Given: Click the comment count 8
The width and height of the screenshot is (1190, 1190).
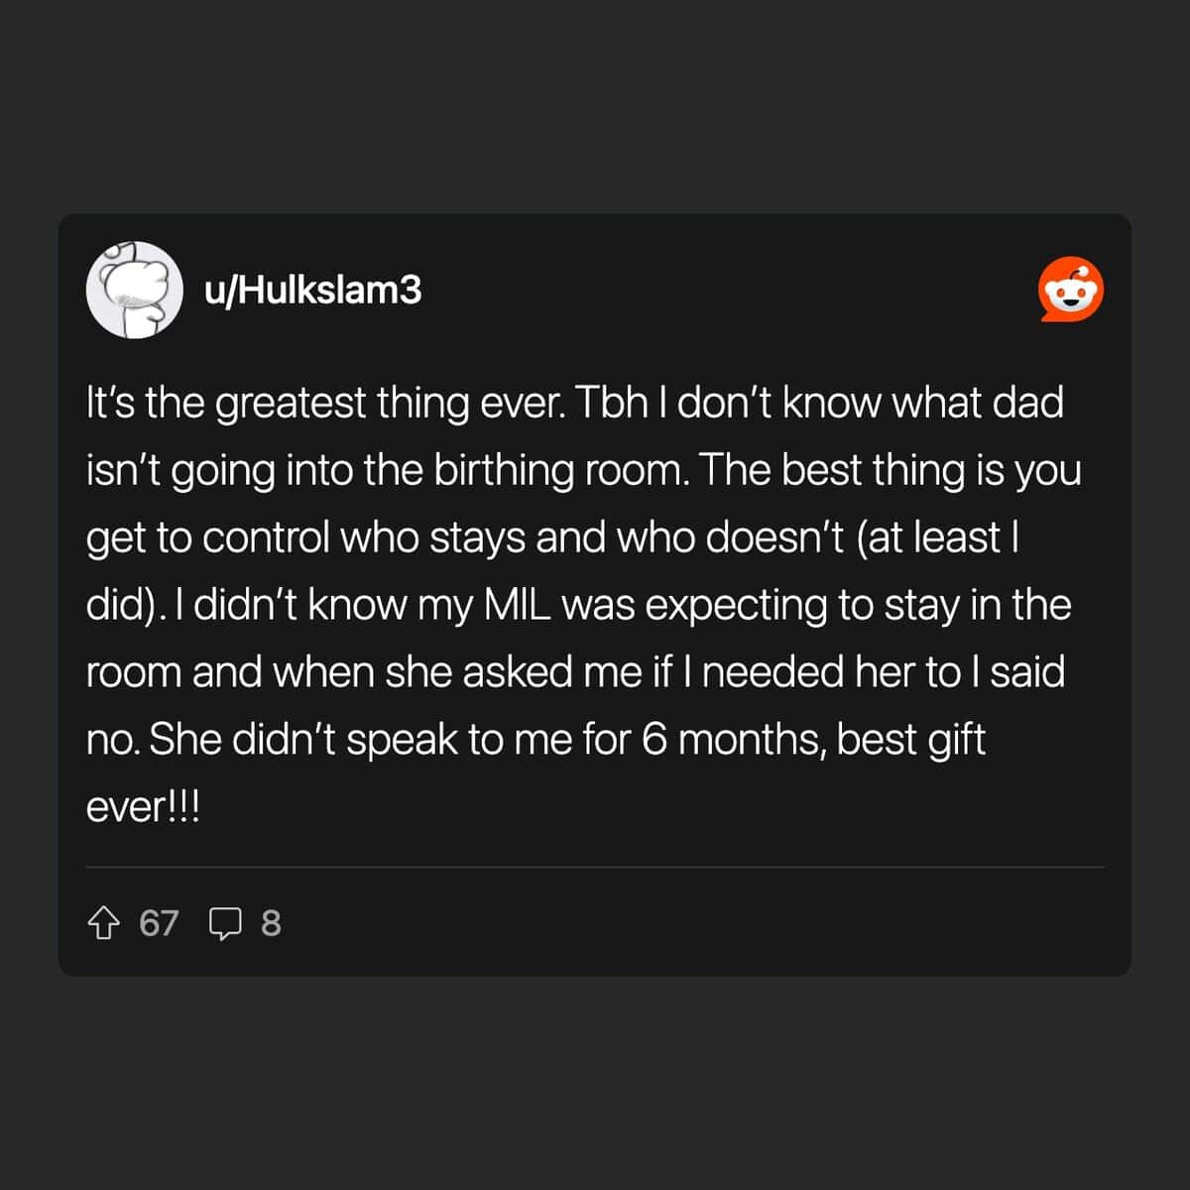Looking at the screenshot, I should click(271, 924).
